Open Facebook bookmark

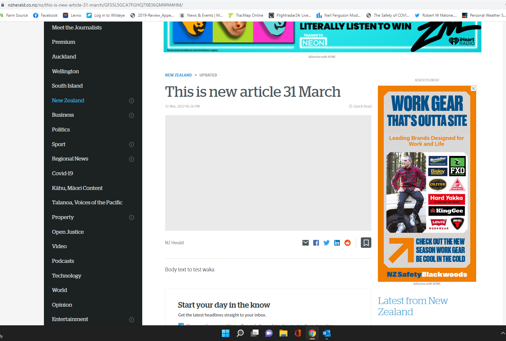pyautogui.click(x=46, y=15)
